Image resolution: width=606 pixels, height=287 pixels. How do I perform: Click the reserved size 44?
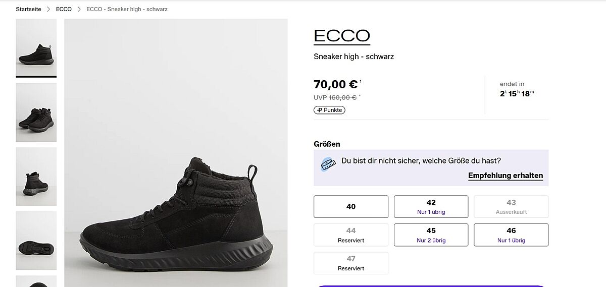click(351, 235)
